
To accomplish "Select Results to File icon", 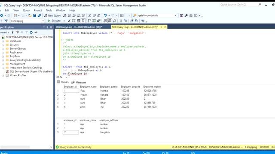I will click(x=115, y=21).
